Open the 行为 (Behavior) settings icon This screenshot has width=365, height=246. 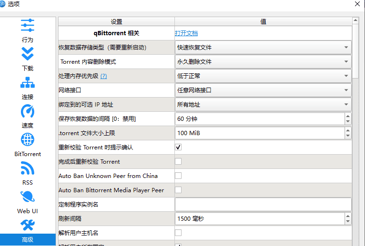point(28,26)
